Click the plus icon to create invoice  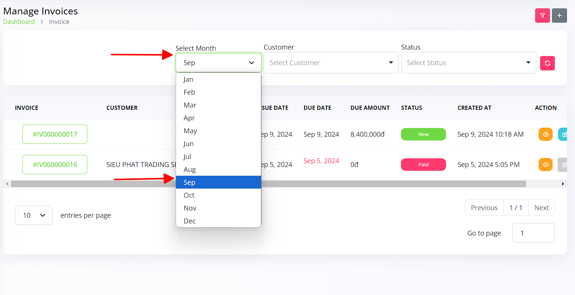coord(559,16)
